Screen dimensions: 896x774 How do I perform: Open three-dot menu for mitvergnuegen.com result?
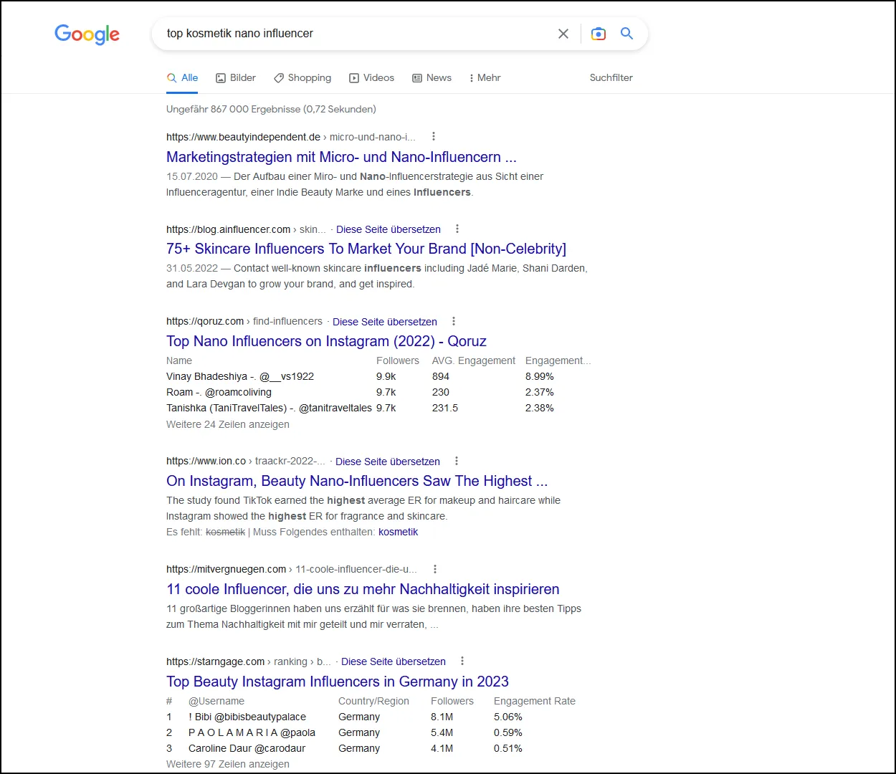[x=435, y=569]
